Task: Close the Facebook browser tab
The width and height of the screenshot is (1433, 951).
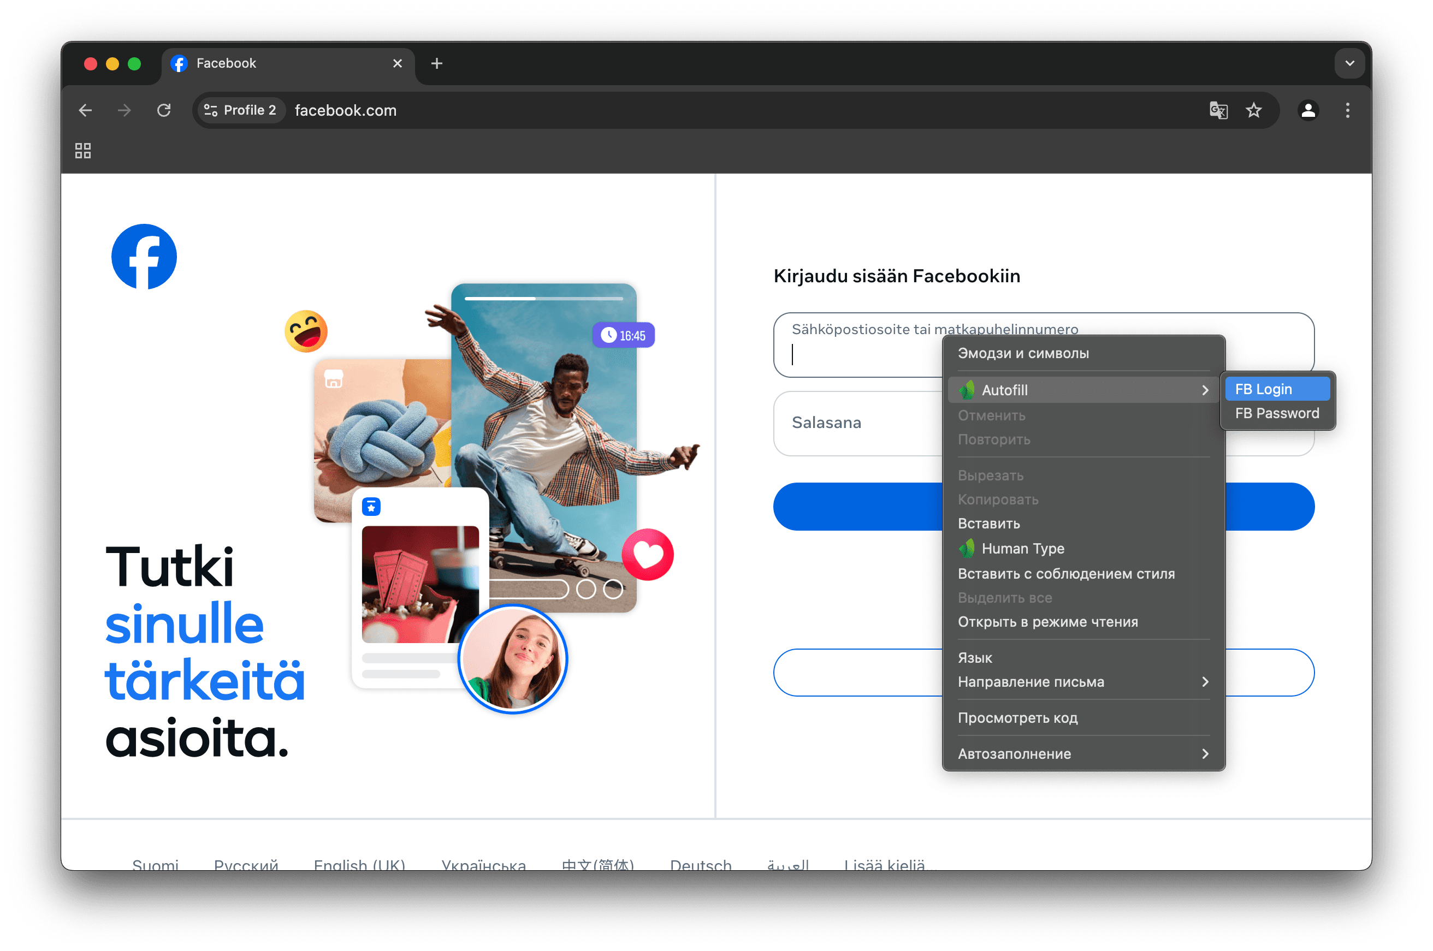Action: click(x=398, y=63)
